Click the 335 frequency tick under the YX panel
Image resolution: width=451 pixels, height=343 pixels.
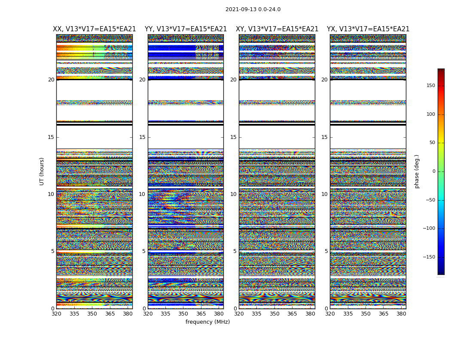click(x=348, y=314)
